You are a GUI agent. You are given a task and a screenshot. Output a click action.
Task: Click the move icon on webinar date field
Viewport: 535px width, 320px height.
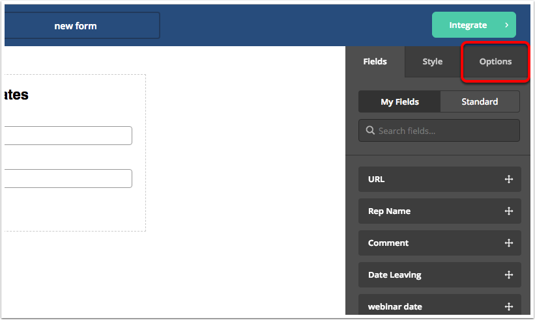[509, 306]
